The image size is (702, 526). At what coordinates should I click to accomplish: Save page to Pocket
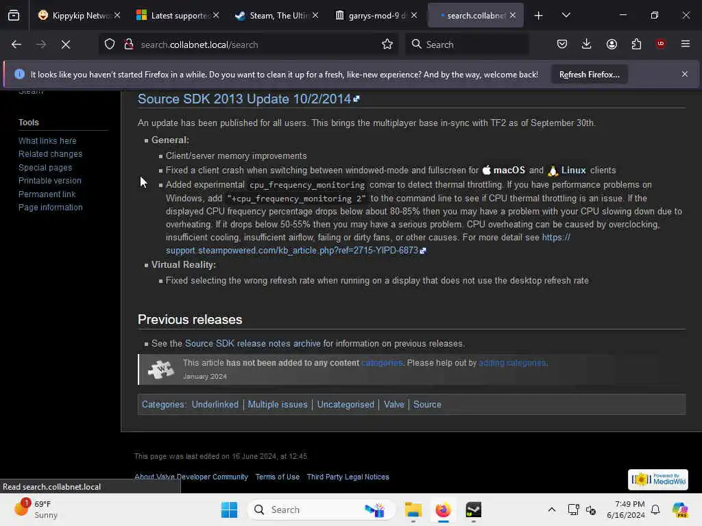(562, 44)
